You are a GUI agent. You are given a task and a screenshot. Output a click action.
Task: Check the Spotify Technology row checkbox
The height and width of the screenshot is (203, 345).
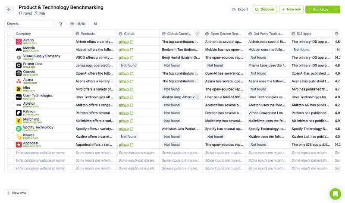click(9, 129)
